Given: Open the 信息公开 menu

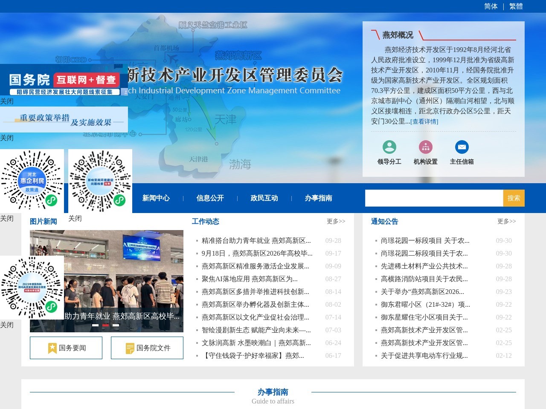Looking at the screenshot, I should click(210, 198).
